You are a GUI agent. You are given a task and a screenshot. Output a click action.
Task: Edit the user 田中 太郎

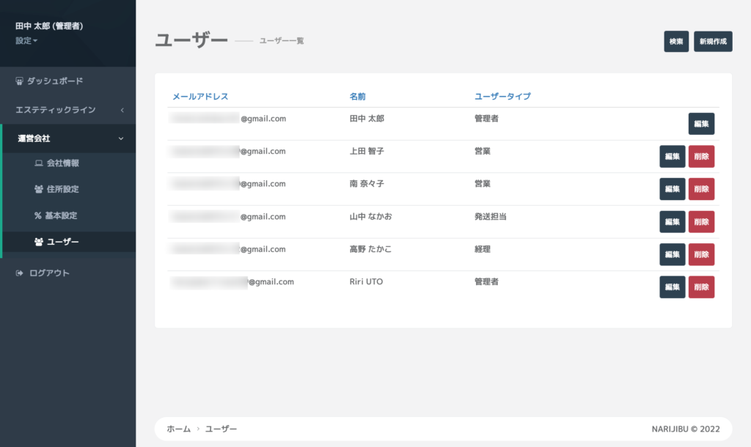[x=700, y=124]
